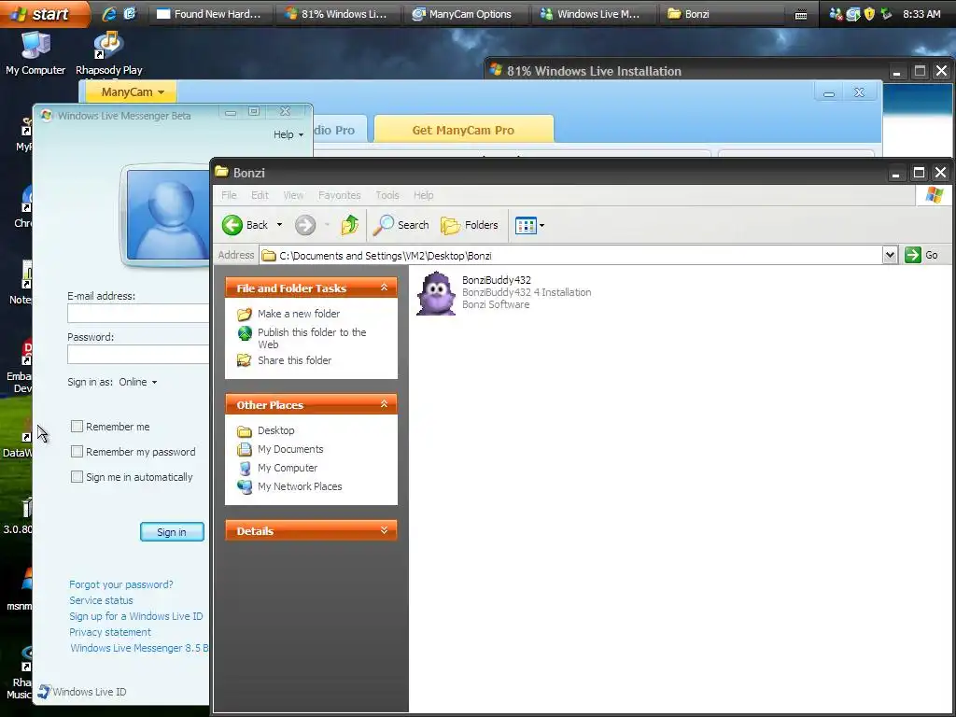Viewport: 956px width, 717px height.
Task: Expand the Details panel
Action: [x=384, y=530]
